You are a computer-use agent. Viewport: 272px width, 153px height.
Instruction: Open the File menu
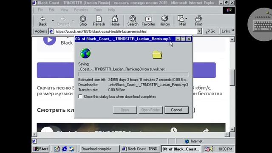coord(40,10)
